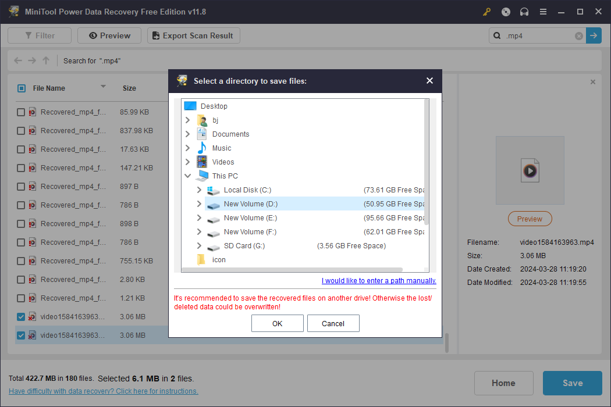This screenshot has width=611, height=407.
Task: Click the Desktop folder icon
Action: click(190, 106)
